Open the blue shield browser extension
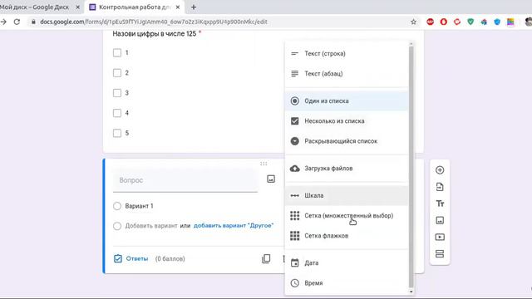532x299 pixels. coord(497,22)
